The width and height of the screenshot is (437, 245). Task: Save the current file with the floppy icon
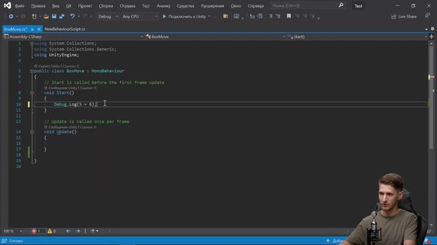click(x=54, y=16)
